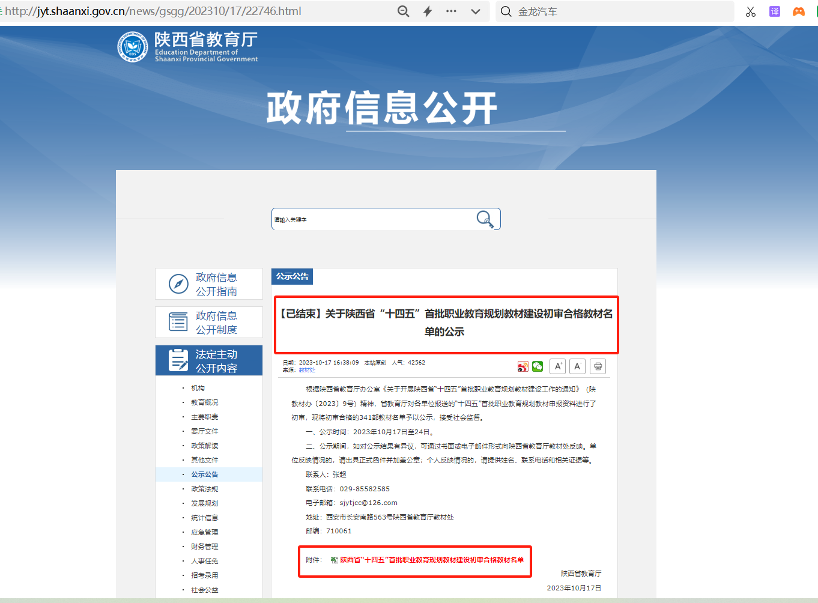Click the site search magnifier icon
The width and height of the screenshot is (818, 603).
pos(485,219)
